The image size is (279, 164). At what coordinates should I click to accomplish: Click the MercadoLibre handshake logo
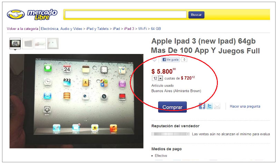16,14
